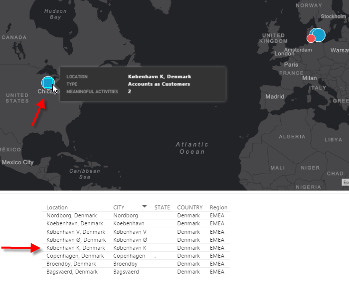This screenshot has width=349, height=290.
Task: Sort table by CITY sort arrow
Action: pyautogui.click(x=145, y=206)
